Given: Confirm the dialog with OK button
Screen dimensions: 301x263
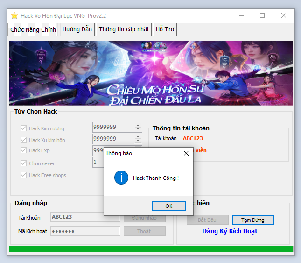Looking at the screenshot, I should pyautogui.click(x=168, y=206).
